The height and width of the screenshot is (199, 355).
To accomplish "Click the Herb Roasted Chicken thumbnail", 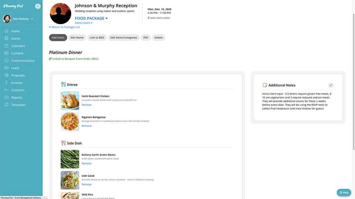I will [70, 101].
